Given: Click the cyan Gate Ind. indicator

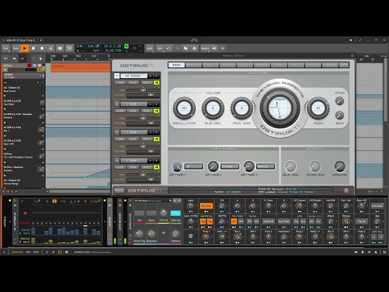Looking at the screenshot, I should click(x=176, y=213).
